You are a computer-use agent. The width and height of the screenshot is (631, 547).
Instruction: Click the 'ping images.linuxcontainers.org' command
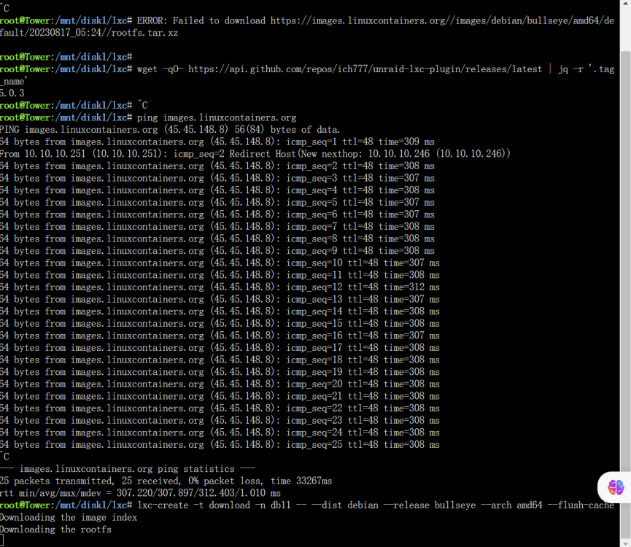click(x=217, y=118)
